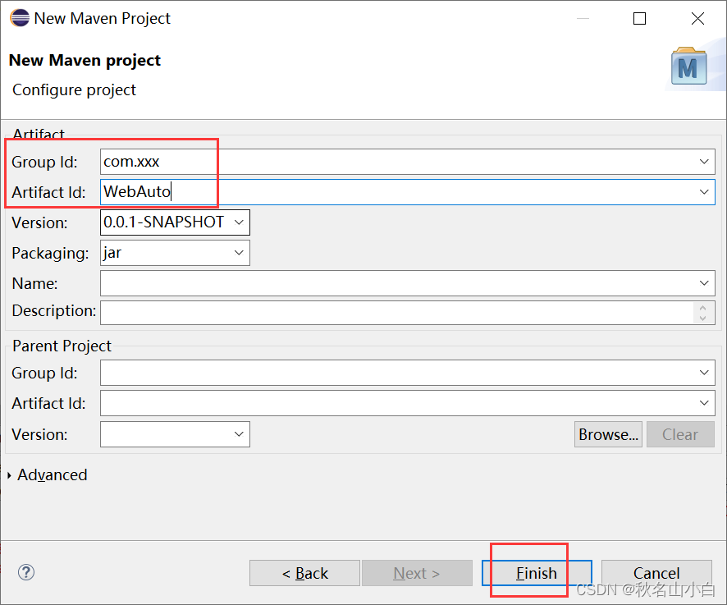
Task: Open the Parent Project Version dropdown
Action: point(238,433)
